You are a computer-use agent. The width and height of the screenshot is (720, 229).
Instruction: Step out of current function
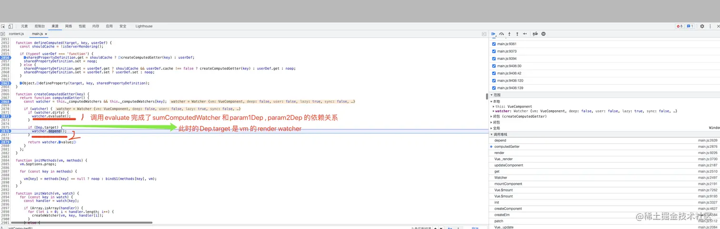click(x=517, y=34)
